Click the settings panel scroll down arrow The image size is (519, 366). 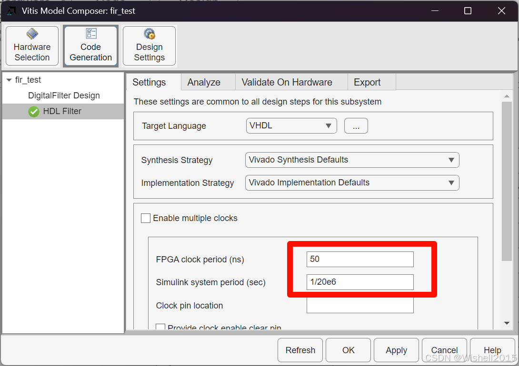click(507, 323)
